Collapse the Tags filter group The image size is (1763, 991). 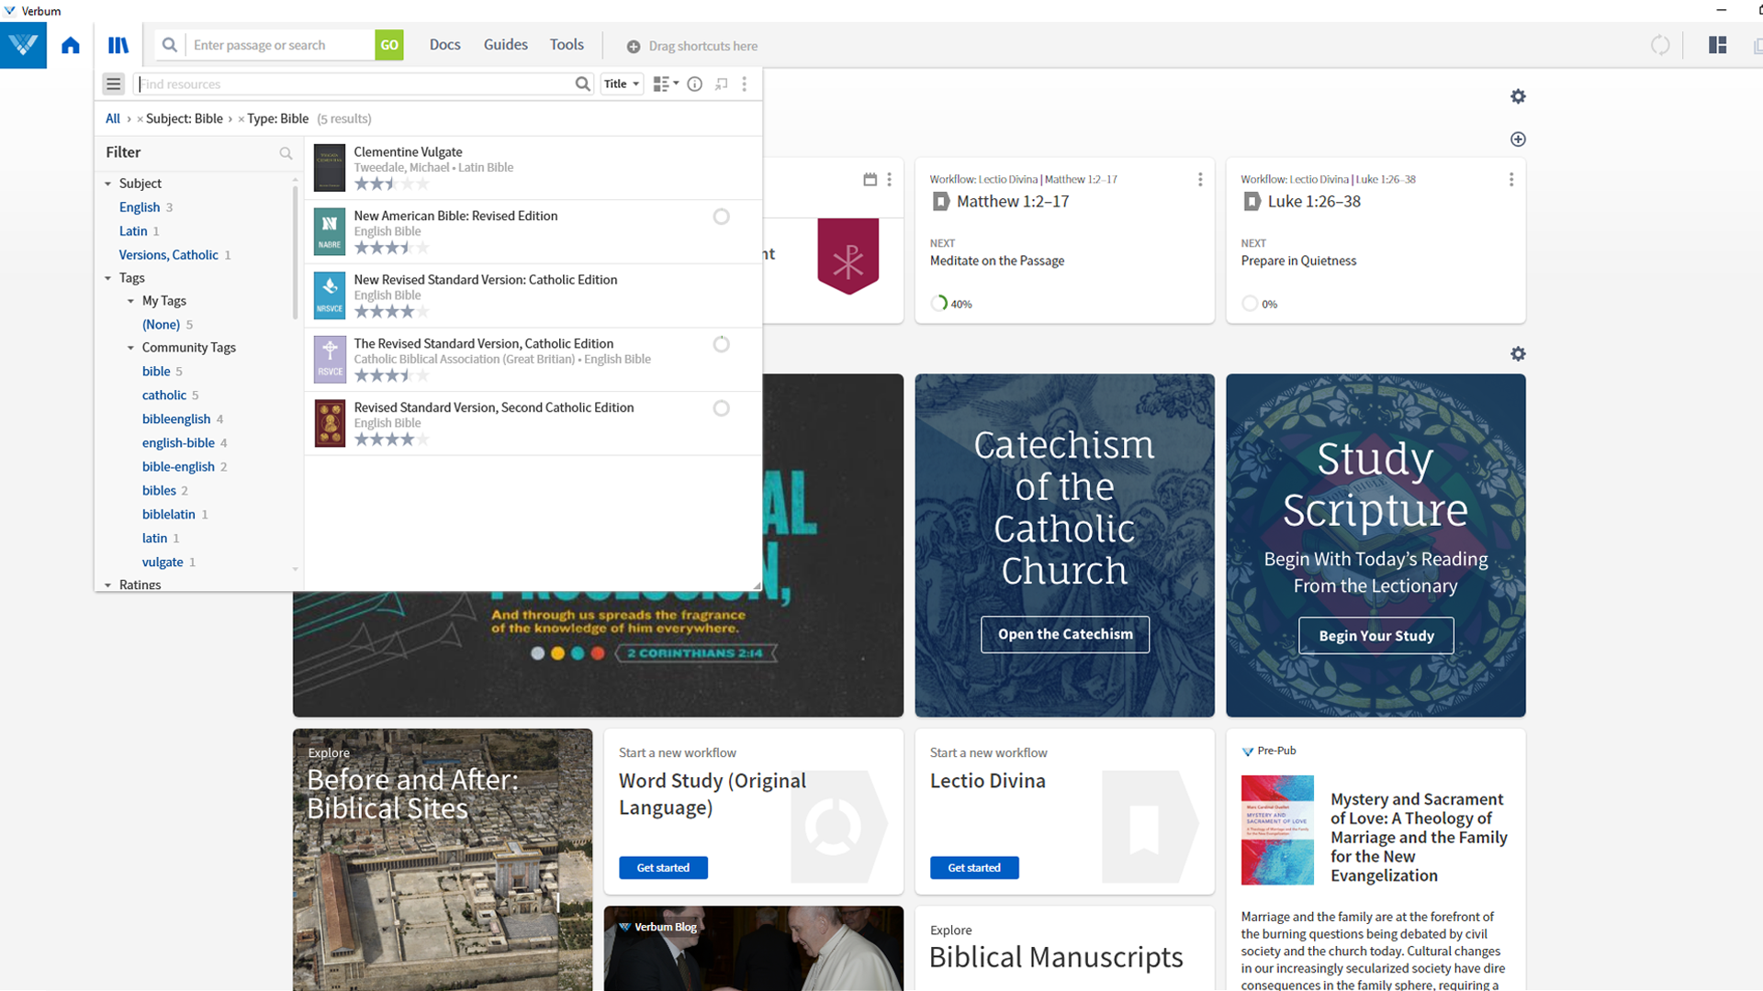[107, 278]
